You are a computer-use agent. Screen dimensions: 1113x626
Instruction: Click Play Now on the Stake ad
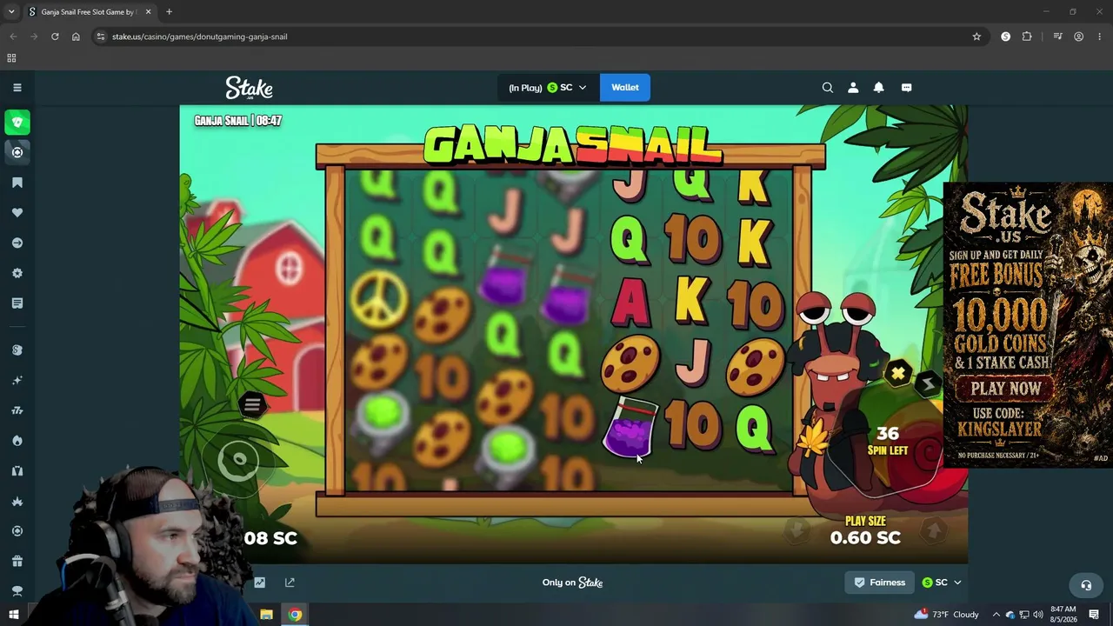tap(1006, 389)
